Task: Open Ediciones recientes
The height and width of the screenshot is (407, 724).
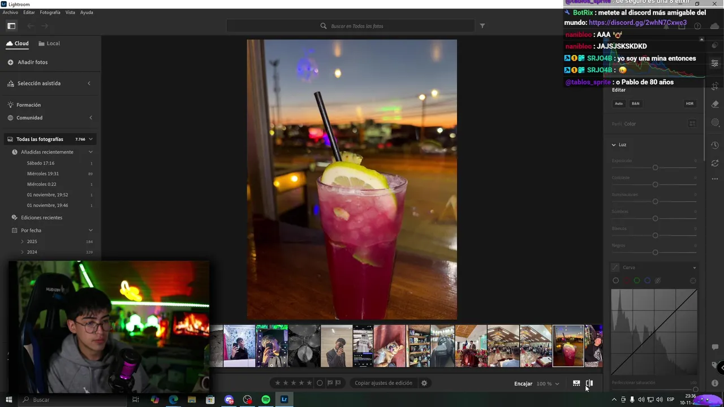Action: pos(41,218)
